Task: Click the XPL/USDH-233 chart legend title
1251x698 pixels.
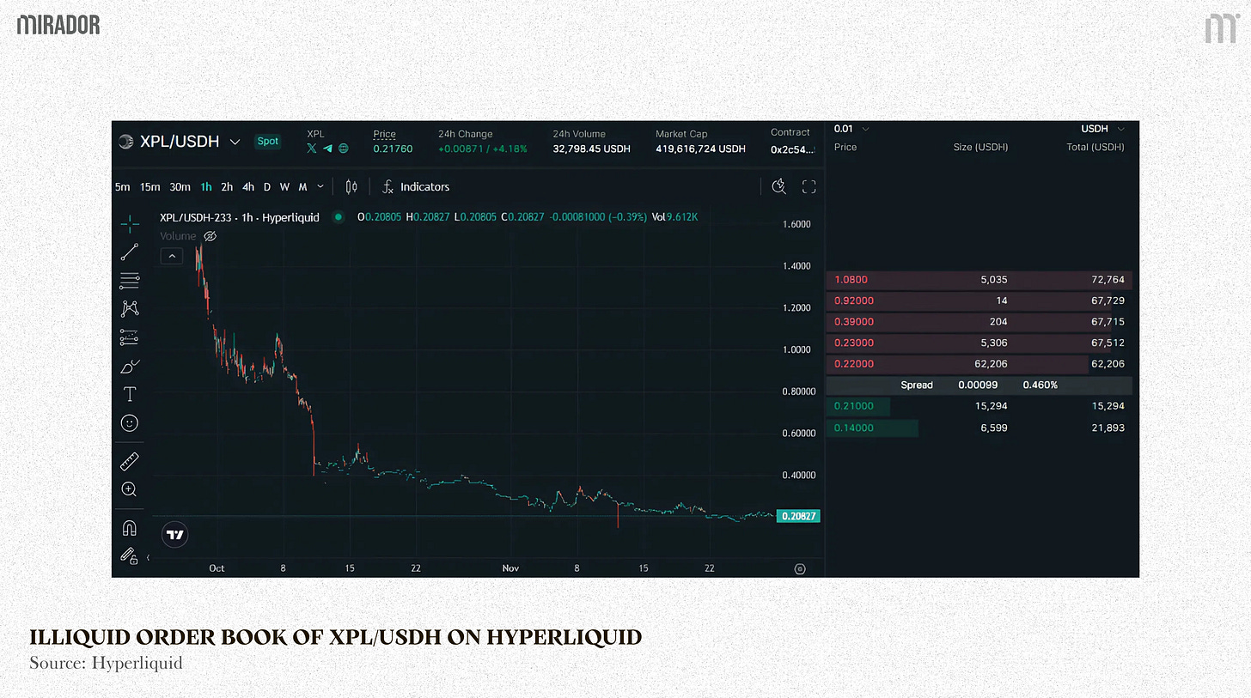Action: pos(240,218)
